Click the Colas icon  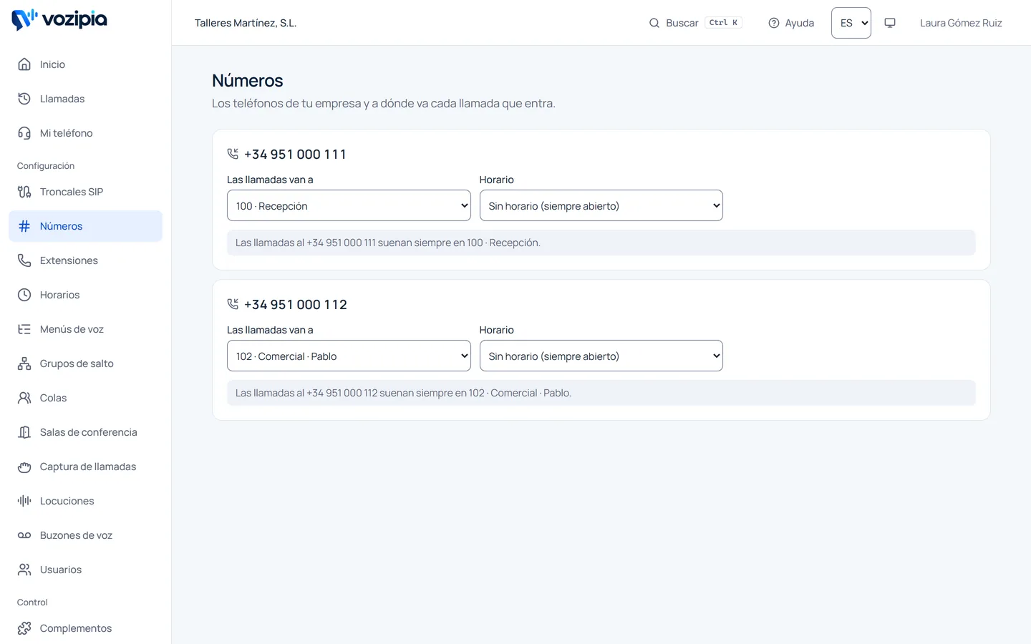pos(24,398)
